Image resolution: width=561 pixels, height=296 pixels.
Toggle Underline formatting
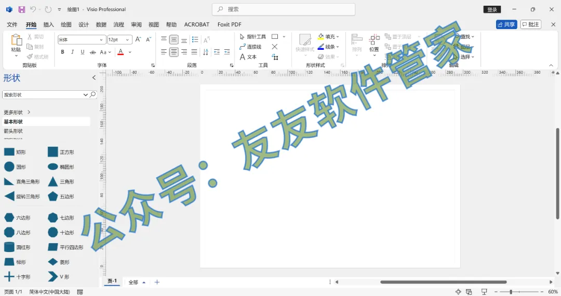(x=83, y=52)
